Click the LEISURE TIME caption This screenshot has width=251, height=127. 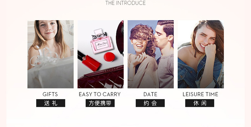point(200,94)
